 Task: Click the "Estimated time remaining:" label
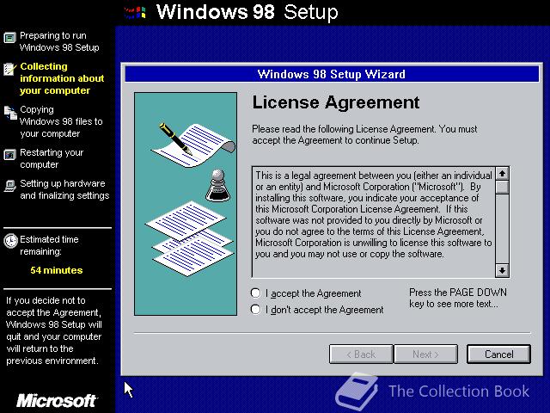tap(49, 245)
